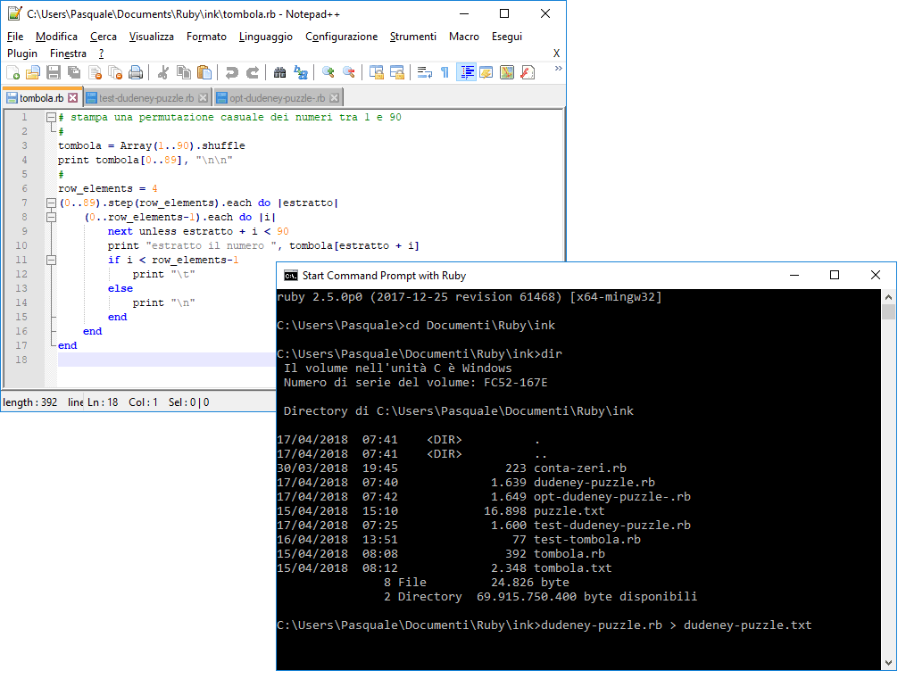This screenshot has width=906, height=679.
Task: Open the Function List icon
Action: (528, 72)
